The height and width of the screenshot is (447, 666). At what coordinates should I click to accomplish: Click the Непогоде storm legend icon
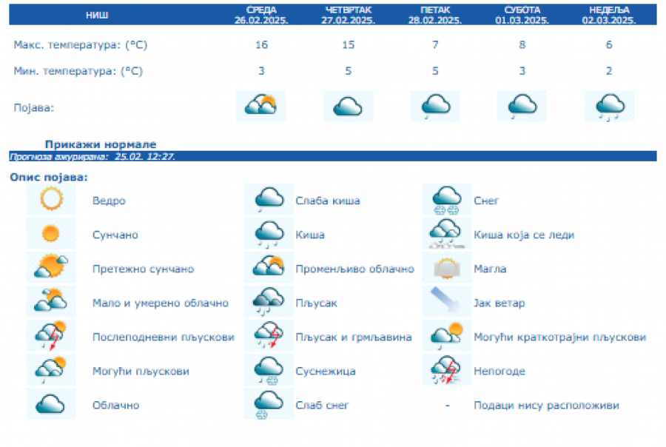447,371
